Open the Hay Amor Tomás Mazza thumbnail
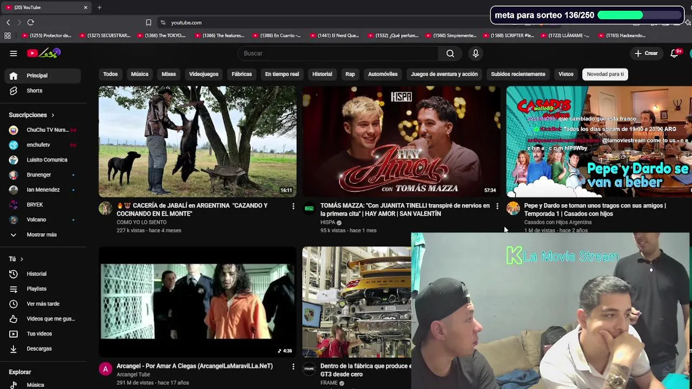The width and height of the screenshot is (692, 389). (x=401, y=142)
